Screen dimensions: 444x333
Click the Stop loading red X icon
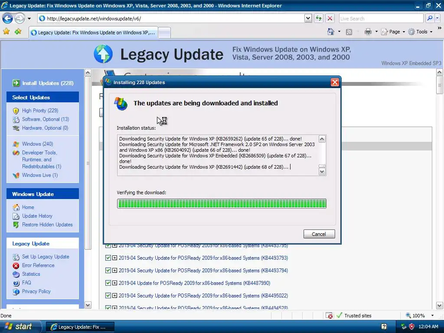click(330, 19)
